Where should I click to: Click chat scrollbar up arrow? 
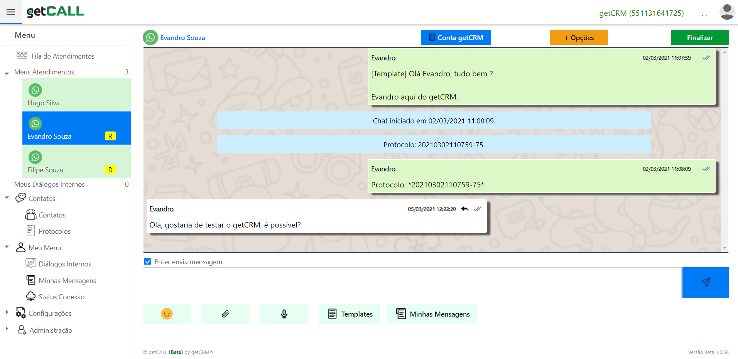tap(724, 52)
